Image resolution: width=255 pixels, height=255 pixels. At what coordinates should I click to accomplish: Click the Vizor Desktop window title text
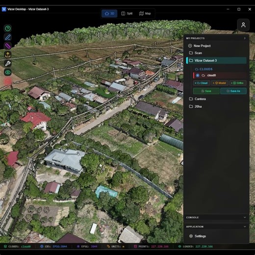tap(28, 9)
